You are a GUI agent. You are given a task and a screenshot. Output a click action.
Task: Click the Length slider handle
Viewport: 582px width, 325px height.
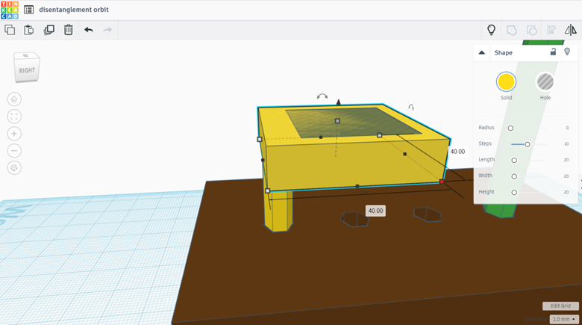(514, 161)
